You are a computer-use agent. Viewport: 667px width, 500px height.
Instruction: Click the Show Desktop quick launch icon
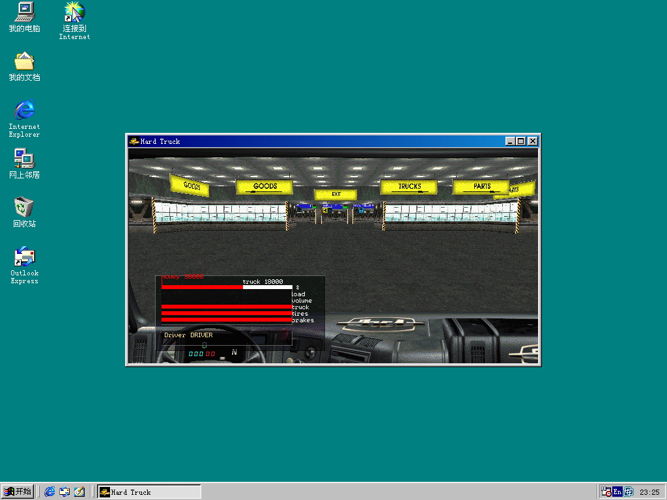click(x=79, y=492)
